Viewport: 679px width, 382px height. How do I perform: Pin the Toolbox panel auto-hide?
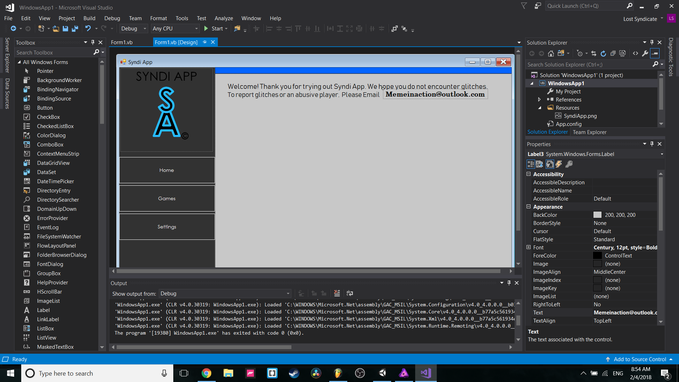[93, 42]
